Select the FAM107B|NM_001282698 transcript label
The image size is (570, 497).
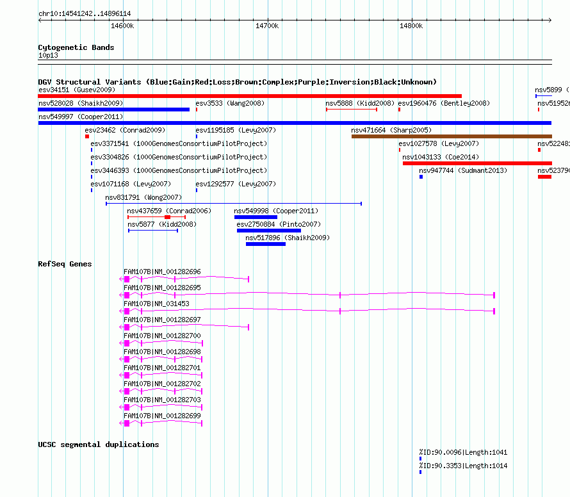(x=162, y=352)
